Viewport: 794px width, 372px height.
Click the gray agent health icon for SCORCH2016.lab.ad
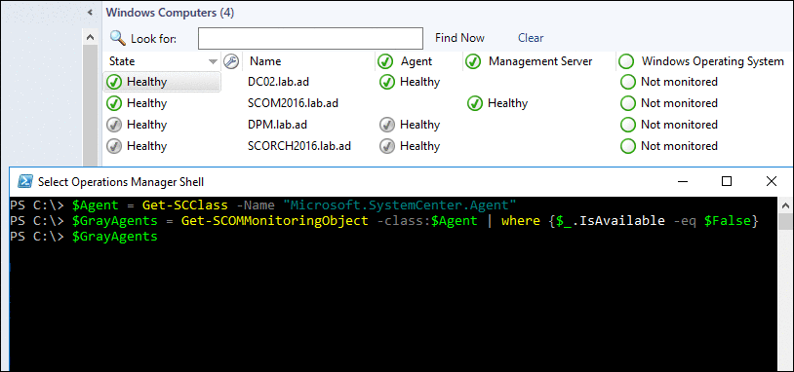pos(387,146)
